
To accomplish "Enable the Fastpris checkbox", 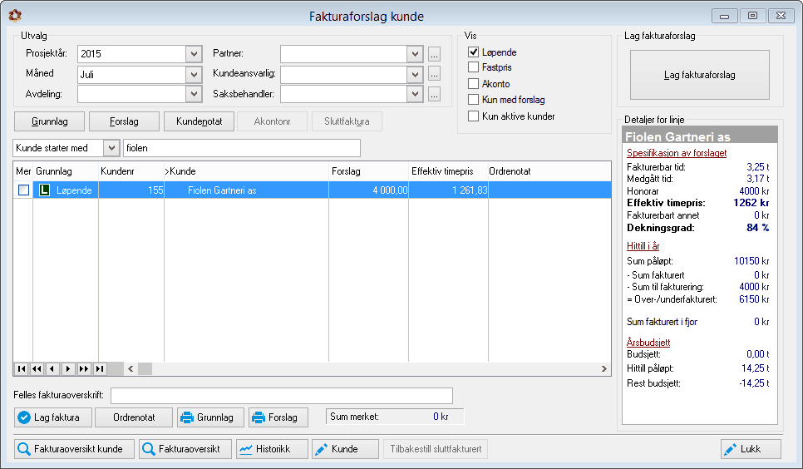I will pyautogui.click(x=473, y=67).
